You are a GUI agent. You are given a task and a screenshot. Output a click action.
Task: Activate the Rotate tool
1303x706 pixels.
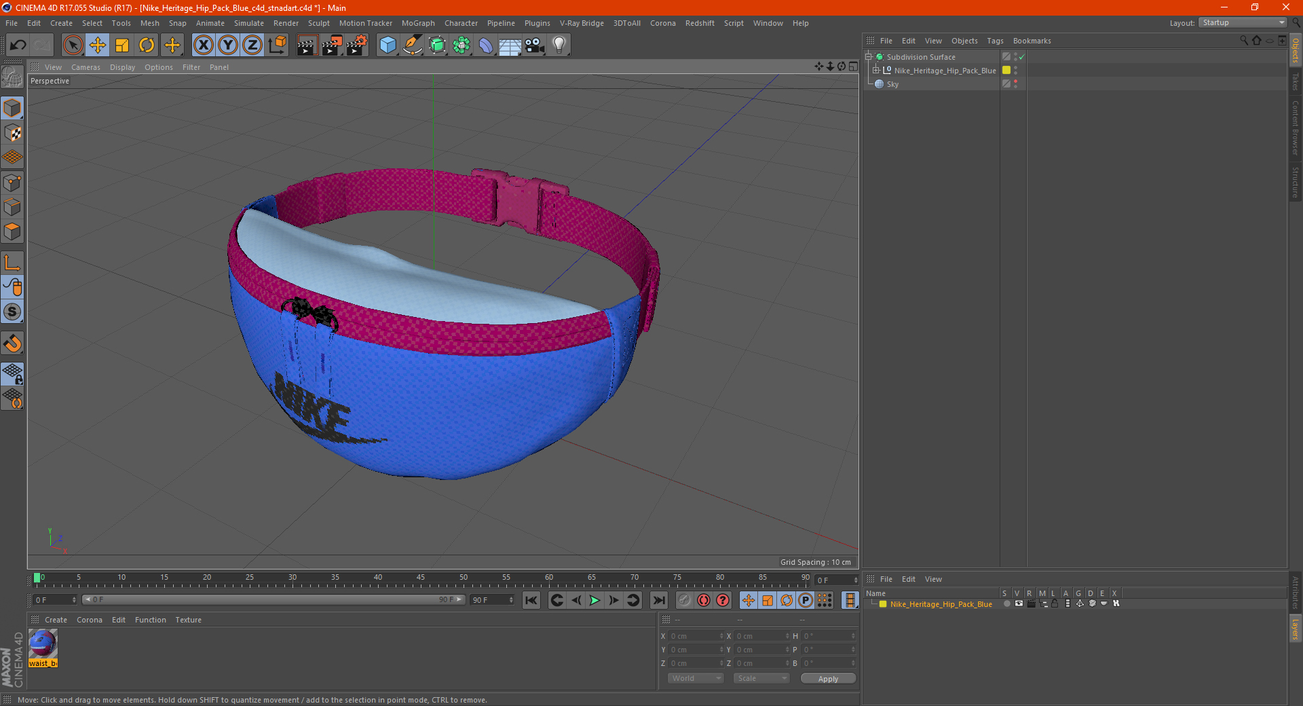pyautogui.click(x=147, y=45)
